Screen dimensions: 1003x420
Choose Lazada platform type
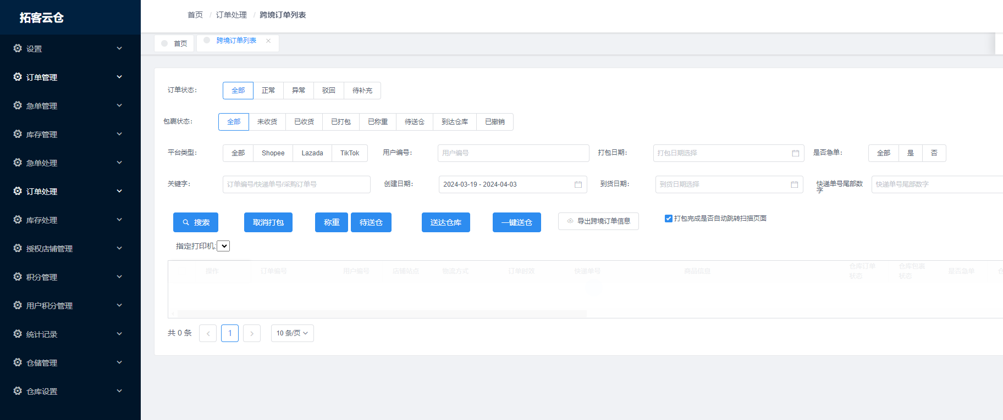pyautogui.click(x=312, y=153)
